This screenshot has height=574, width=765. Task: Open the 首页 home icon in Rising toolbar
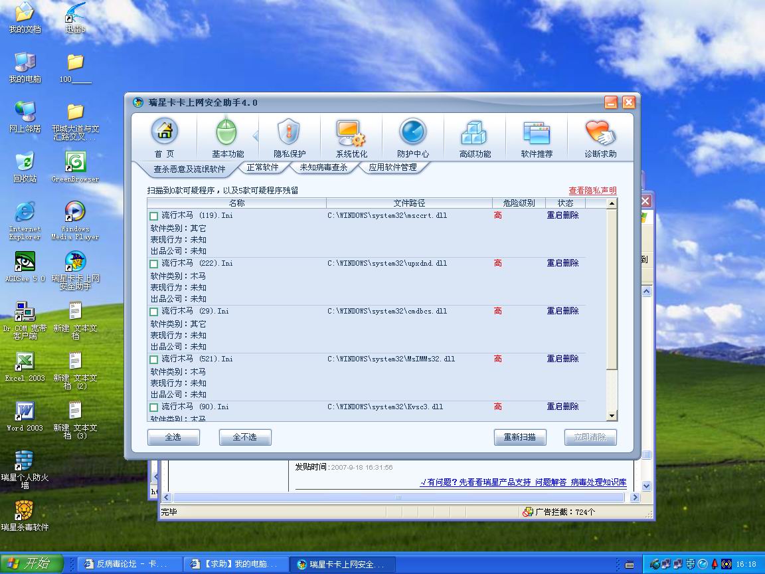[x=165, y=132]
